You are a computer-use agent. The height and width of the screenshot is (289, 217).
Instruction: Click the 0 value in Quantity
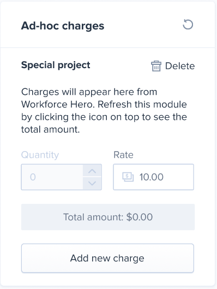[33, 177]
